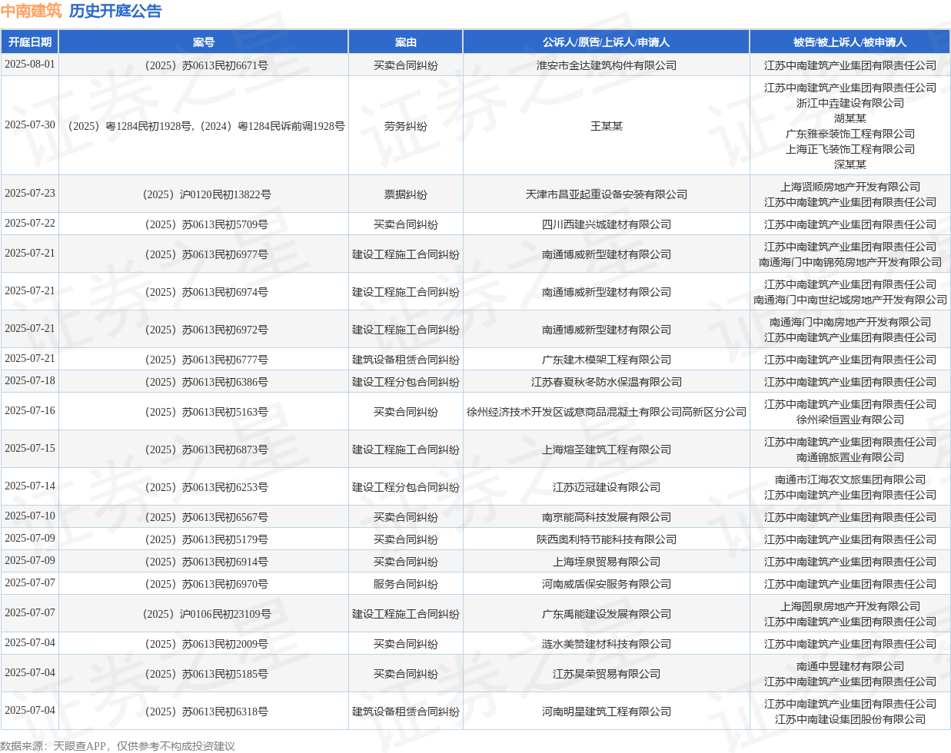
Task: Select case number （2025）苏0613民初6777号
Action: (x=204, y=360)
